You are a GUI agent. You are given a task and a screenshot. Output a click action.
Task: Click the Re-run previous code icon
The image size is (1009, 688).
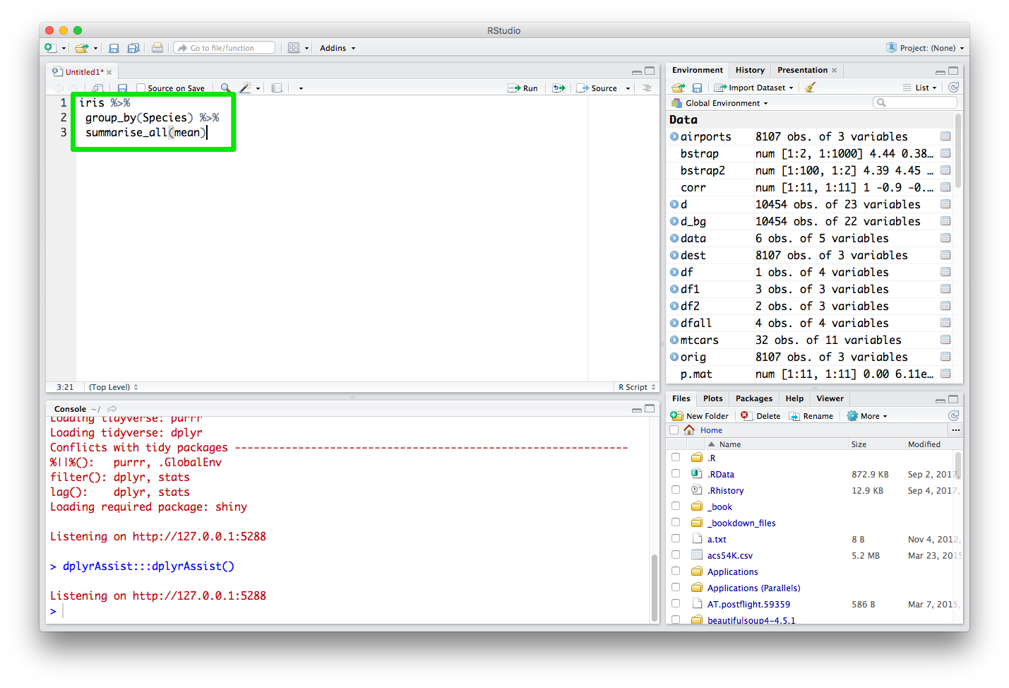(559, 88)
